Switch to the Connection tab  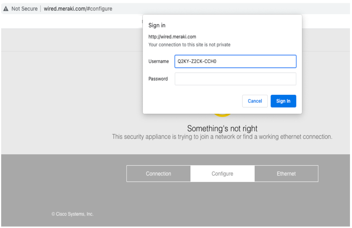(x=159, y=174)
